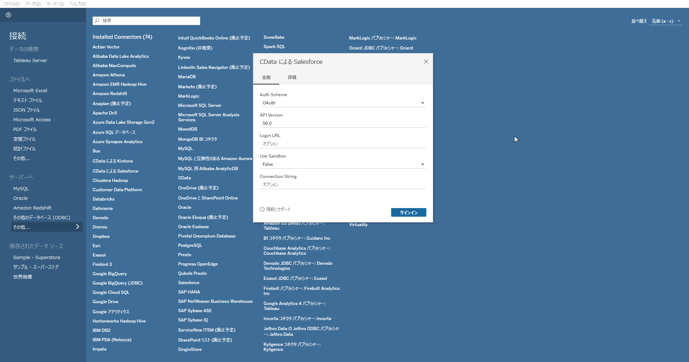
Task: Select the SingleStore connector
Action: click(x=190, y=349)
